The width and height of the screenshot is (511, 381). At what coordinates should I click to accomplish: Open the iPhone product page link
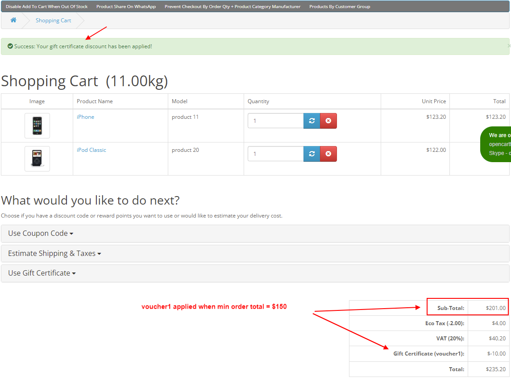[x=85, y=117]
